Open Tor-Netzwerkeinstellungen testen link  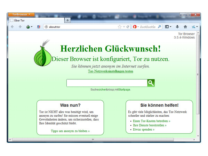tap(111, 71)
